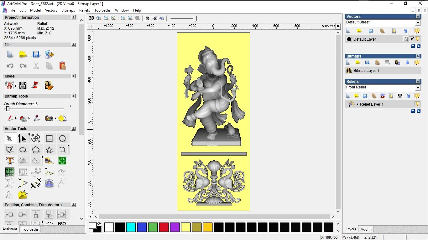This screenshot has width=428, height=240.
Task: Switch to the Add In tab
Action: point(366,229)
